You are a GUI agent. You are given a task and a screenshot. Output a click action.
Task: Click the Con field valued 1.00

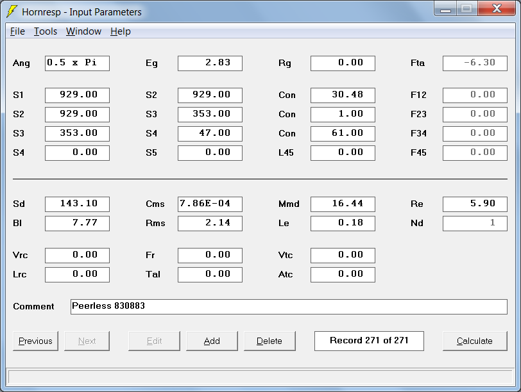pyautogui.click(x=343, y=115)
